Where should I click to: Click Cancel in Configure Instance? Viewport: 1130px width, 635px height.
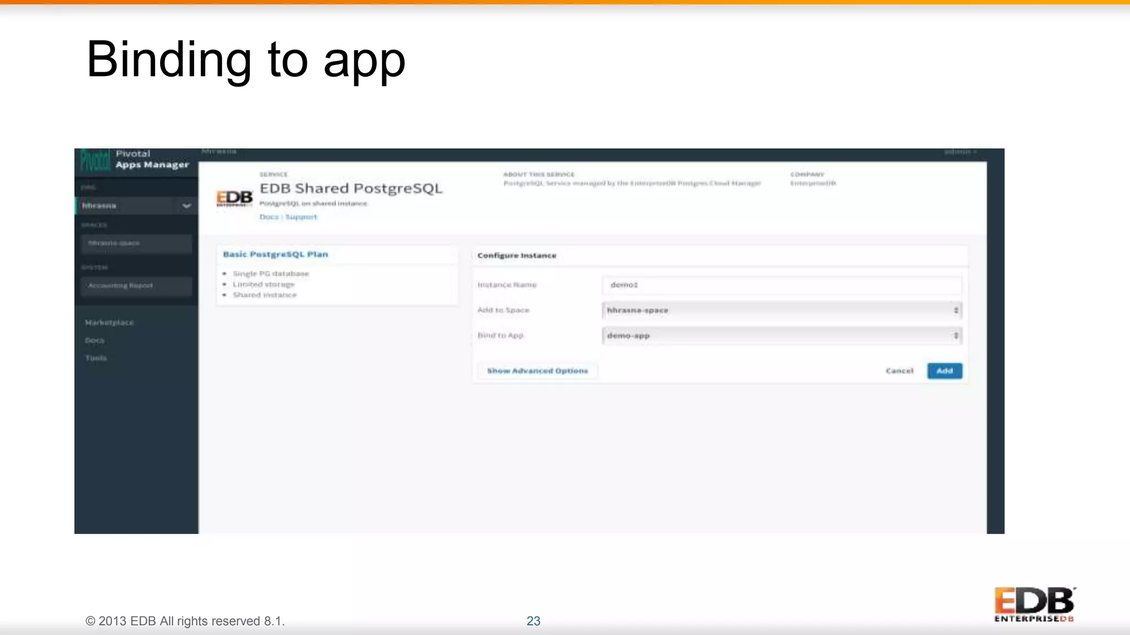tap(899, 371)
